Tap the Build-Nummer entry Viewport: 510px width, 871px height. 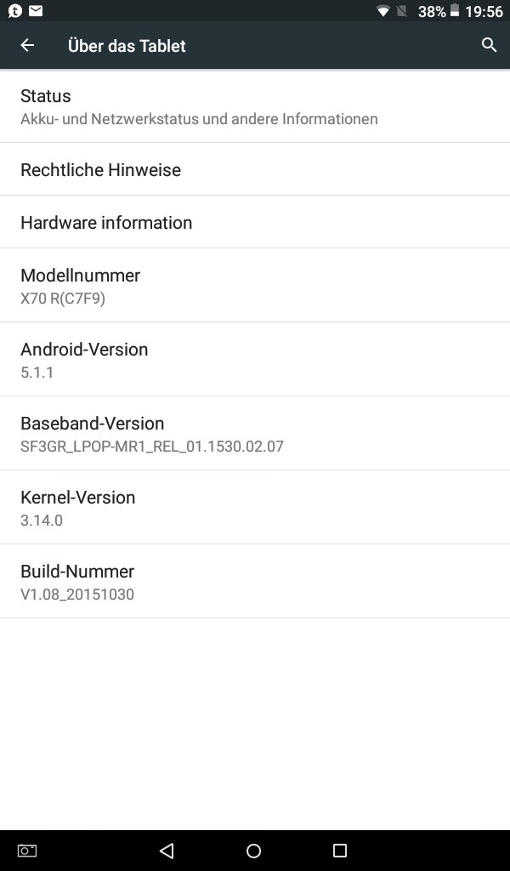pos(255,582)
